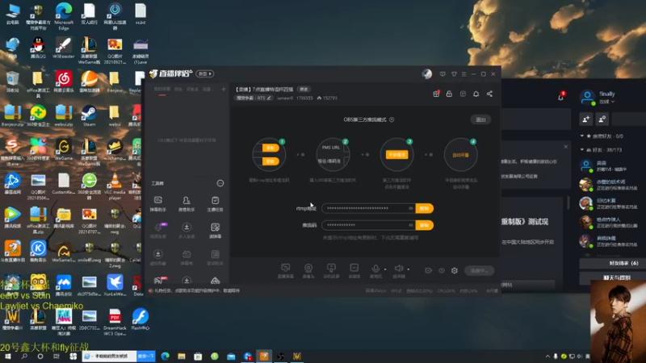Click add friend icon in friends panel
The width and height of the screenshot is (646, 363).
coord(586,119)
